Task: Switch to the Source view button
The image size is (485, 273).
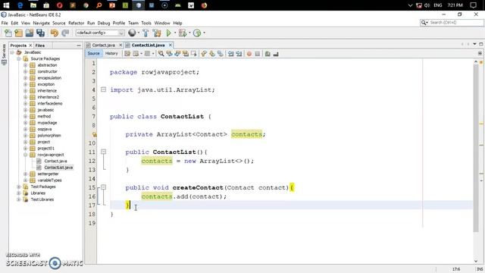Action: [x=94, y=54]
